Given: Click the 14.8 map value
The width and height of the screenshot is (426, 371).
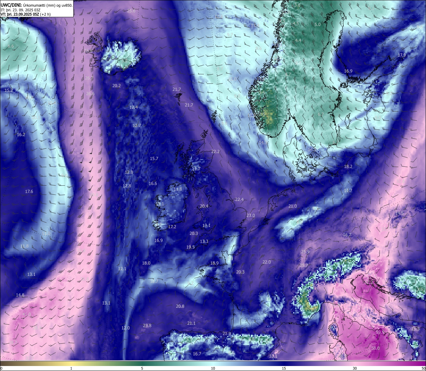Looking at the screenshot, I should (x=20, y=295).
